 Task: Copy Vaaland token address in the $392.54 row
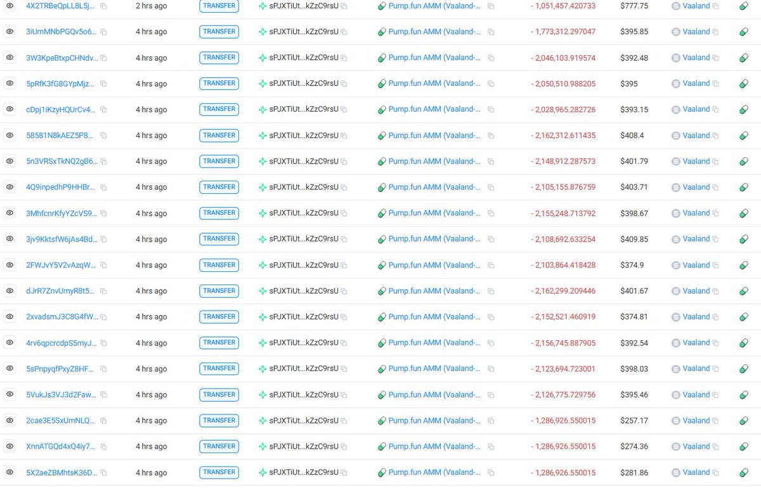tap(715, 343)
